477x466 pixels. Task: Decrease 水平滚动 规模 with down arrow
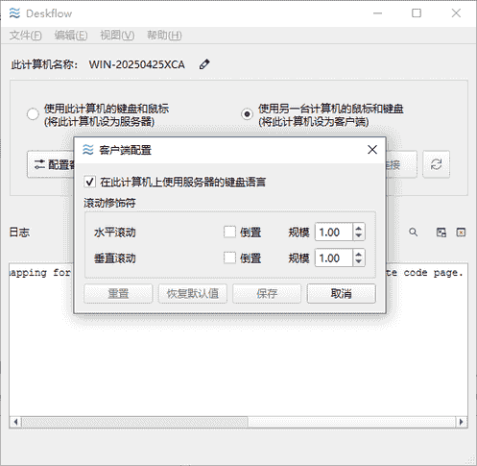click(359, 235)
